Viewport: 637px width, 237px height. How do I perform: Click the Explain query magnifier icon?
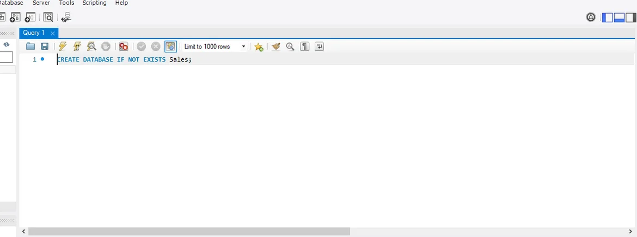point(91,47)
